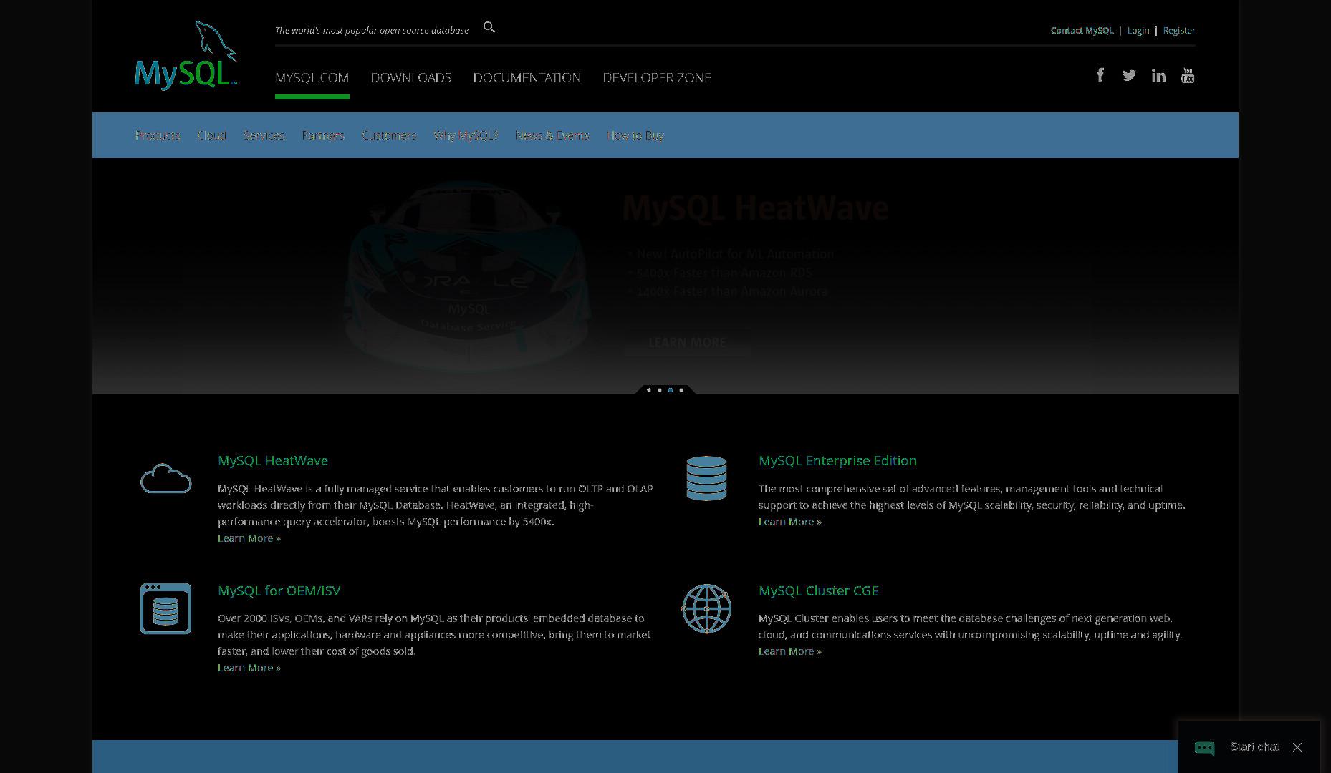Click the Contact MySQL link
Viewport: 1331px width, 773px height.
pyautogui.click(x=1082, y=30)
